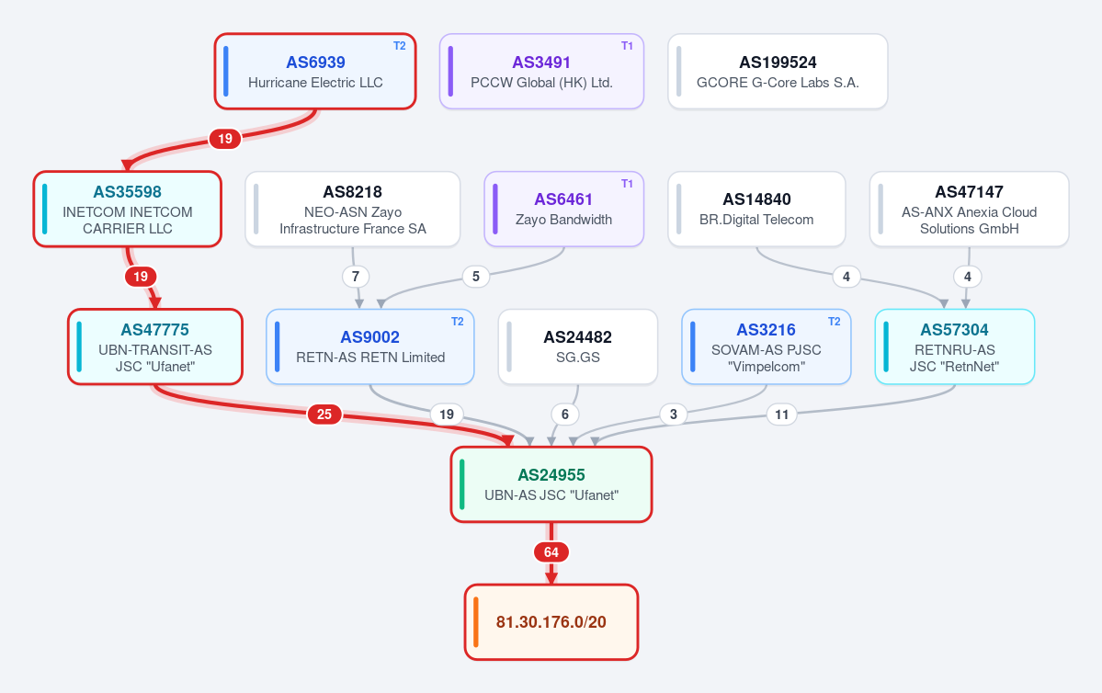Click the AS3491 PCCW Global node
Image resolution: width=1102 pixels, height=693 pixels.
coord(541,72)
